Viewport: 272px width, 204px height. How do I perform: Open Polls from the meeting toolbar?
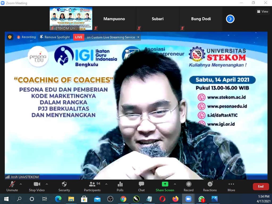tap(120, 186)
